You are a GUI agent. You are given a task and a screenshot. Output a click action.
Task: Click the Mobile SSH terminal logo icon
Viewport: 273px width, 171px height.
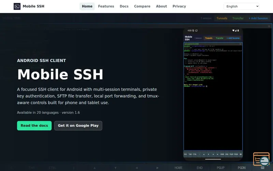[17, 6]
